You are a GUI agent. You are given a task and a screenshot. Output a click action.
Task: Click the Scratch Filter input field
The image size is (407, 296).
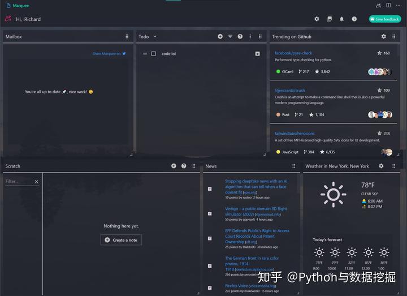tap(18, 182)
